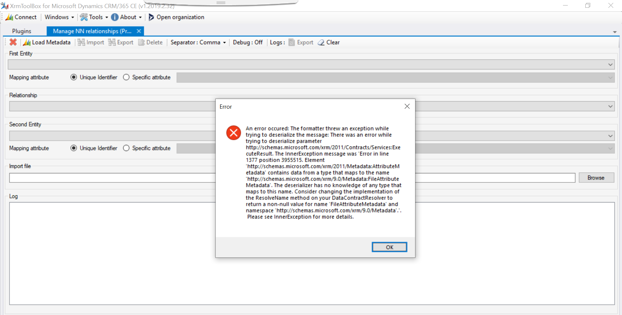The height and width of the screenshot is (315, 622).
Task: Click Clear logs button
Action: click(x=329, y=42)
